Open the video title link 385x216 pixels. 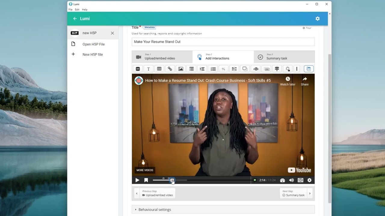[x=208, y=80]
